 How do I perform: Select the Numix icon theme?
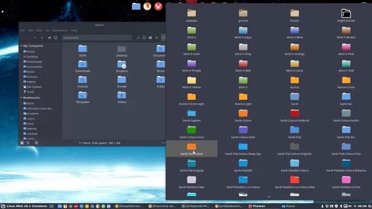tap(295, 82)
